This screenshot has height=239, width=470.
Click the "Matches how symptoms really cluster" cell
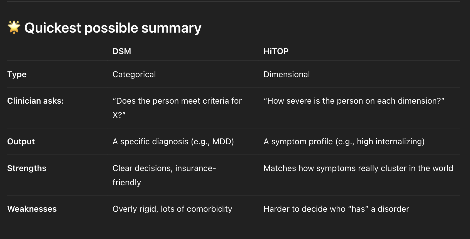pyautogui.click(x=358, y=168)
